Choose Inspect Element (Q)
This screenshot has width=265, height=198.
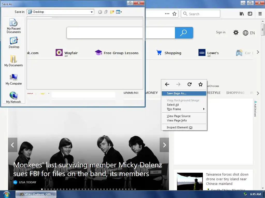(x=184, y=127)
